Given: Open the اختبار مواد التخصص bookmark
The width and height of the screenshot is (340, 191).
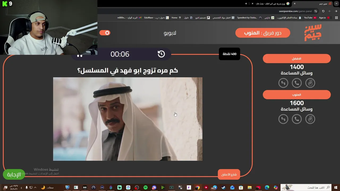Looking at the screenshot, I should 223,18.
